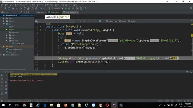The height and width of the screenshot is (108, 193).
Task: Run DateOps1 with the green toolbar arrow
Action: click(x=66, y=8)
